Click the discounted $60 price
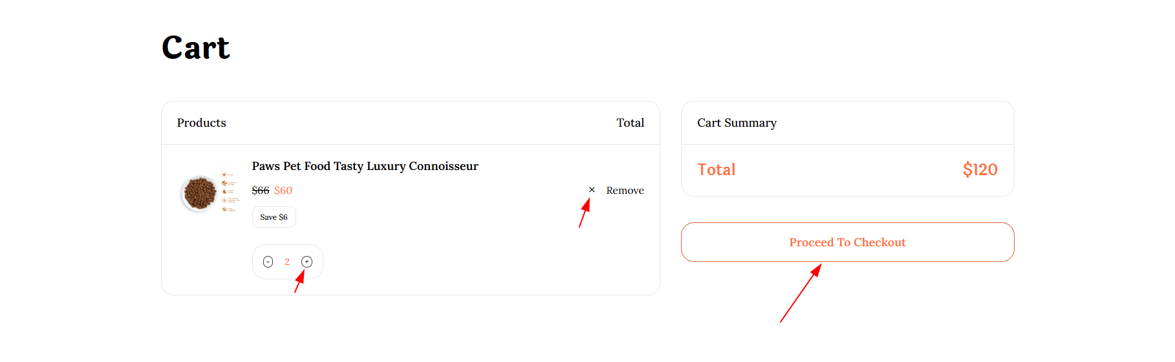The width and height of the screenshot is (1175, 362). 283,191
